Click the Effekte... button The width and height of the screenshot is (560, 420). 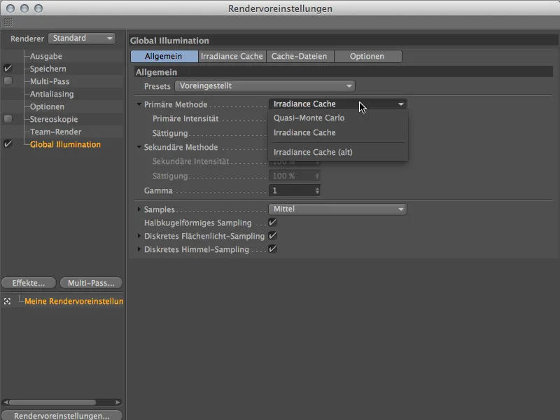coord(29,283)
